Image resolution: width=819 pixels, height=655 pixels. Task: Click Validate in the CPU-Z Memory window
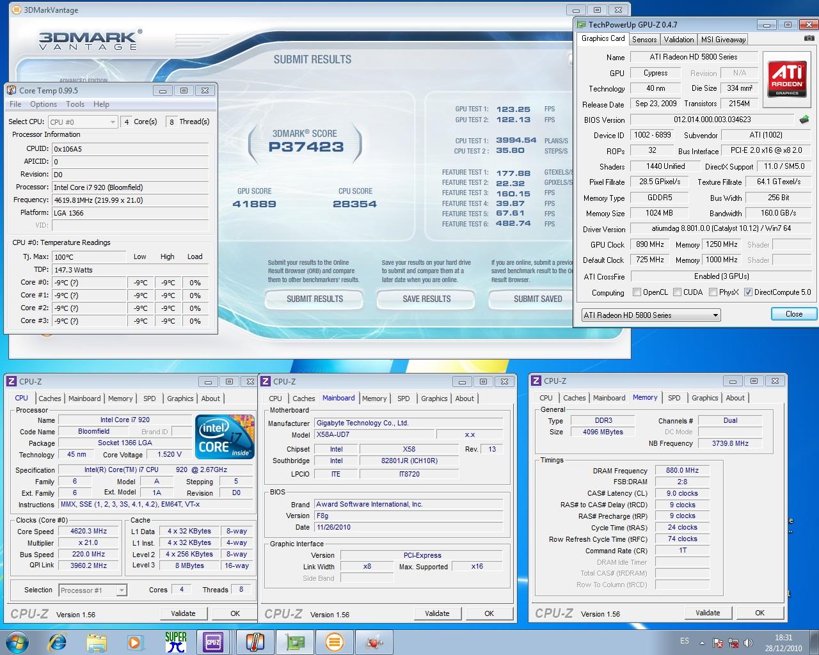pos(708,613)
